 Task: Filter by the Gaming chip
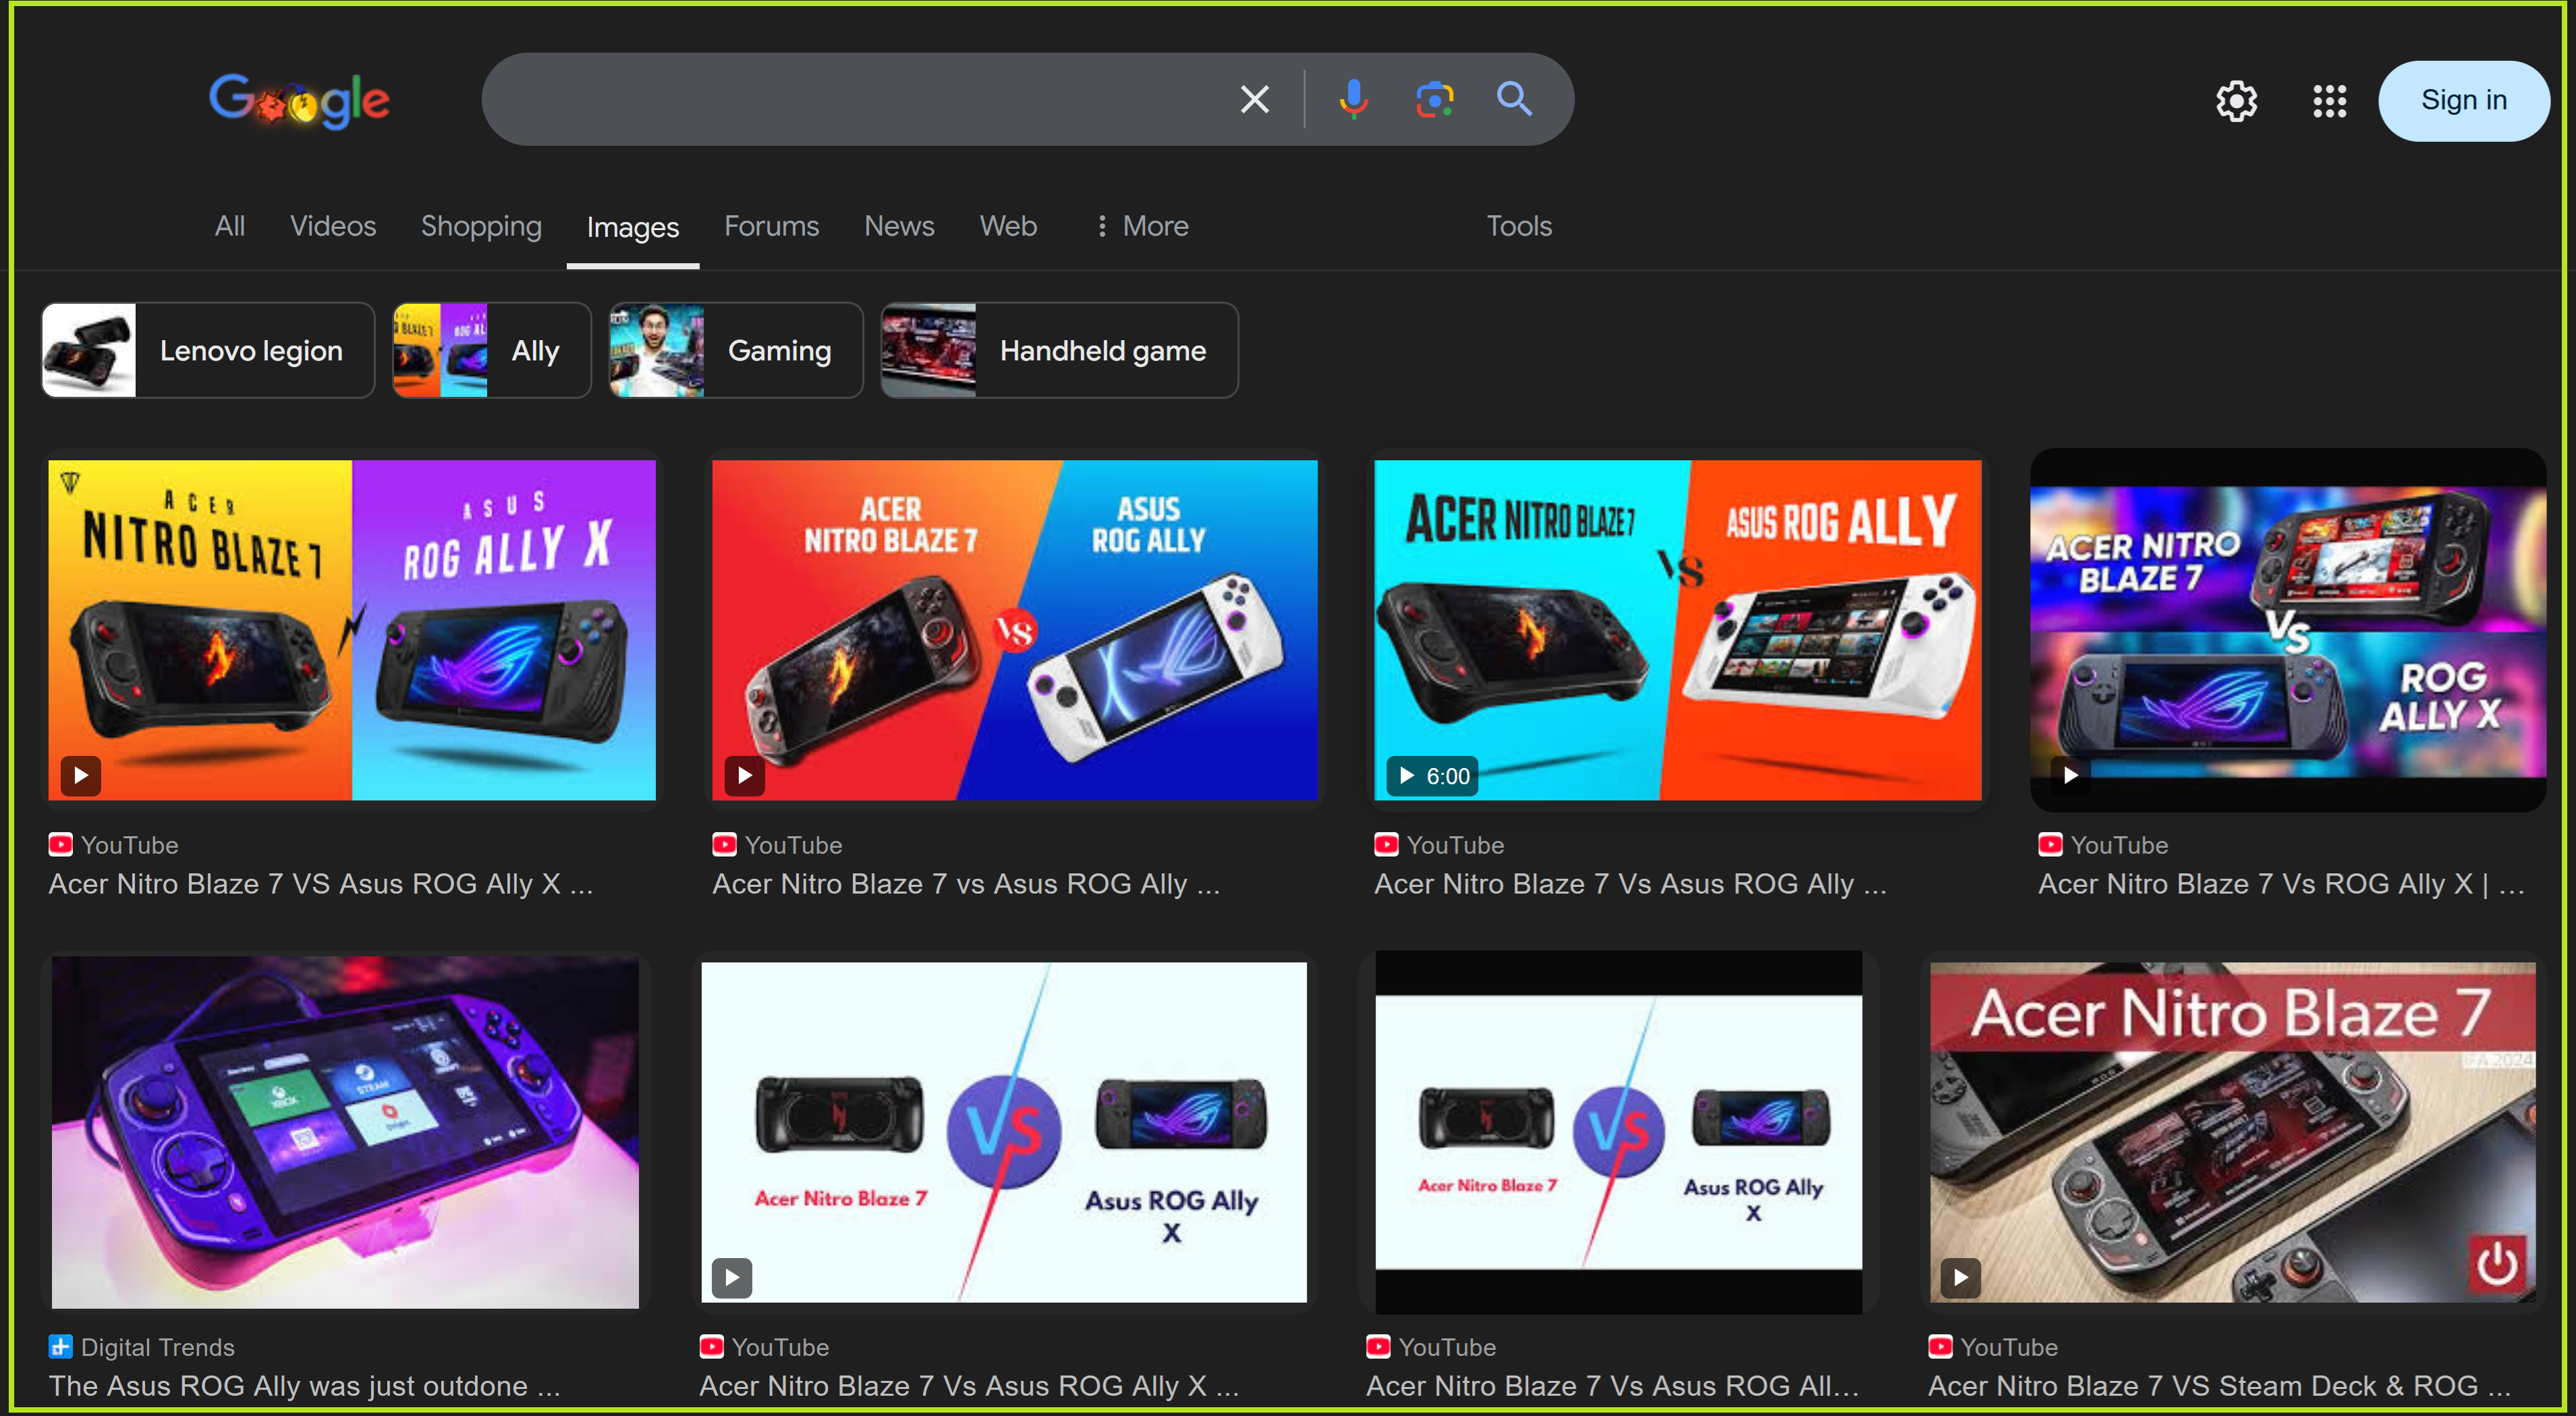[x=736, y=351]
